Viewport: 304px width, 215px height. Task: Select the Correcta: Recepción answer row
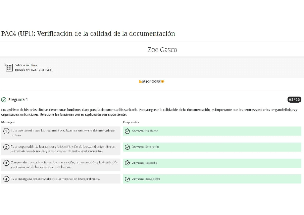click(x=212, y=147)
